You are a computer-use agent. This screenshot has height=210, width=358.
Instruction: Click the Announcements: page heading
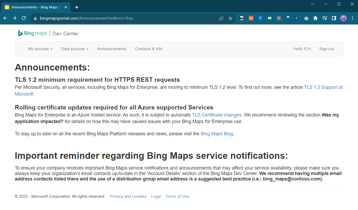[52, 67]
